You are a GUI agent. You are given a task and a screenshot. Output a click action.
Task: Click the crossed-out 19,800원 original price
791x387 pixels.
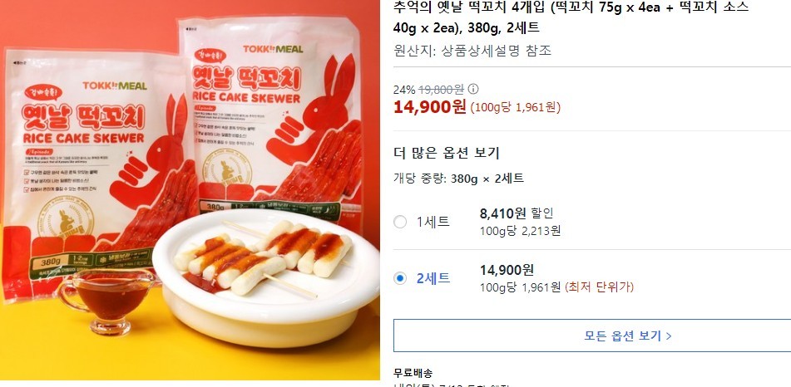coord(442,90)
